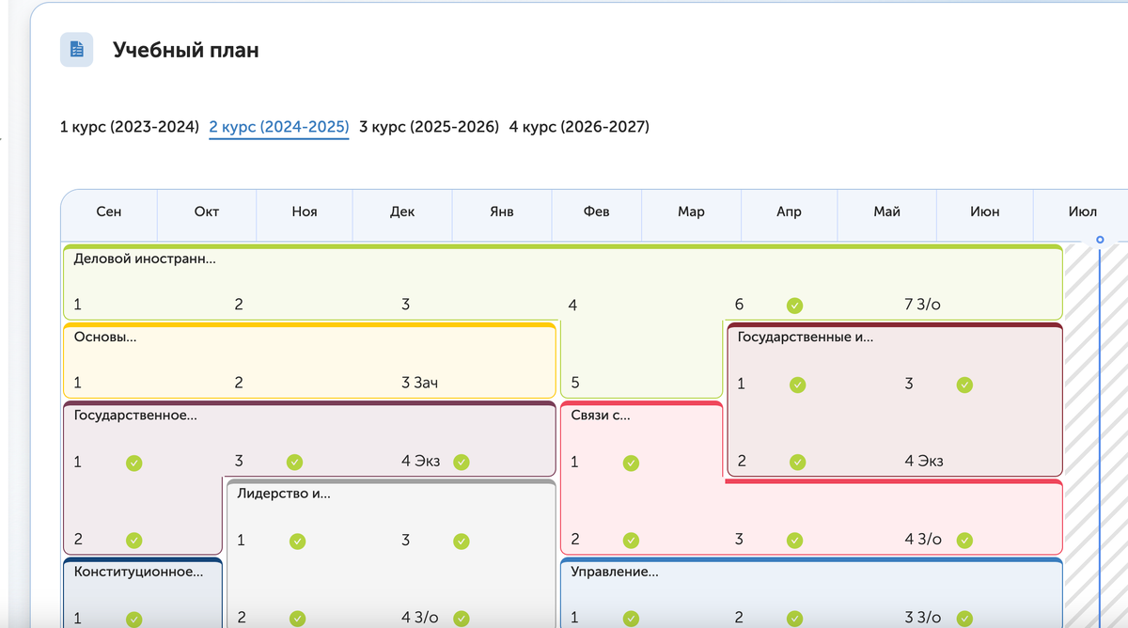This screenshot has height=628, width=1128.
Task: Select the 2 курс (2024-2025) tab
Action: [x=279, y=126]
